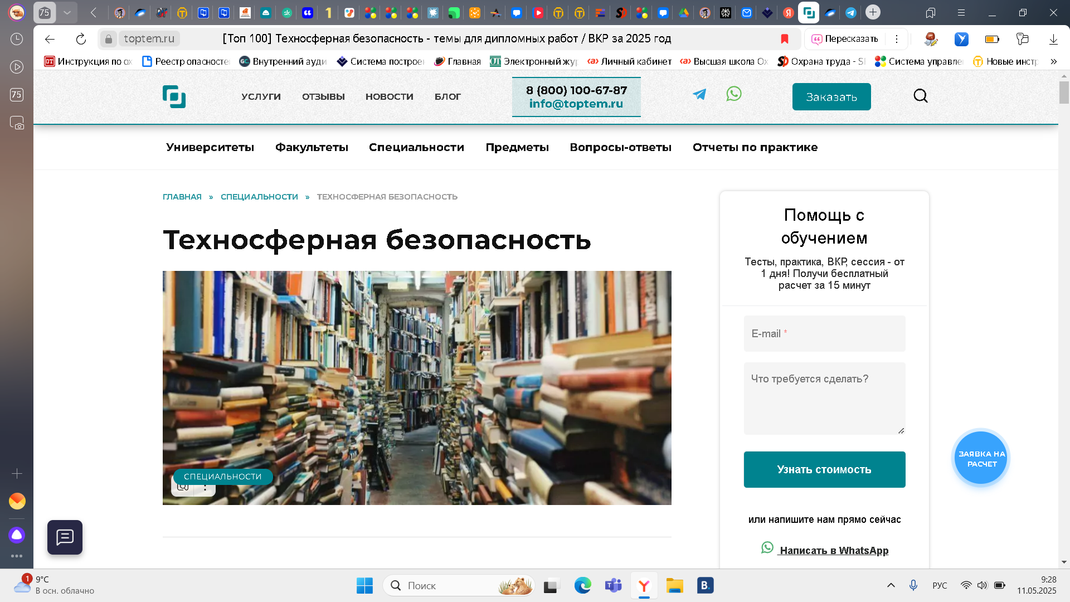Viewport: 1070px width, 602px height.
Task: Click the red bookmark icon in address bar
Action: click(x=785, y=38)
